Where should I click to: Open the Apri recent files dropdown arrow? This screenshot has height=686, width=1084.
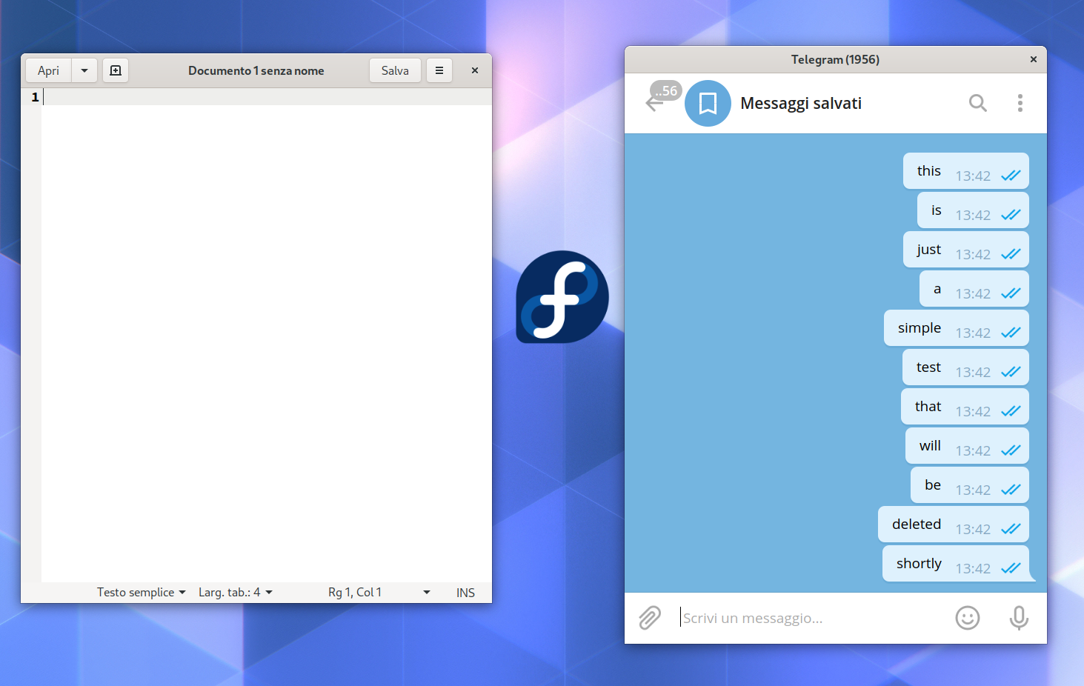[x=84, y=70]
